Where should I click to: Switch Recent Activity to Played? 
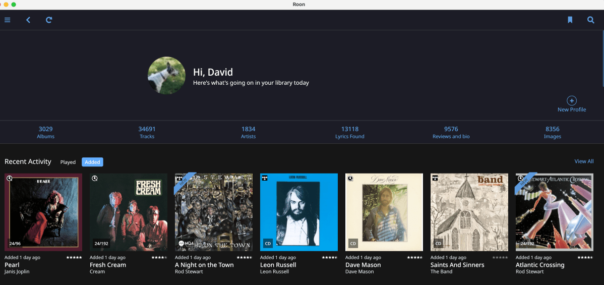coord(68,162)
